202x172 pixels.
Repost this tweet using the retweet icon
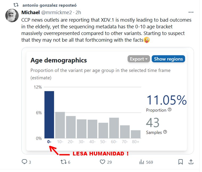[x=63, y=162]
